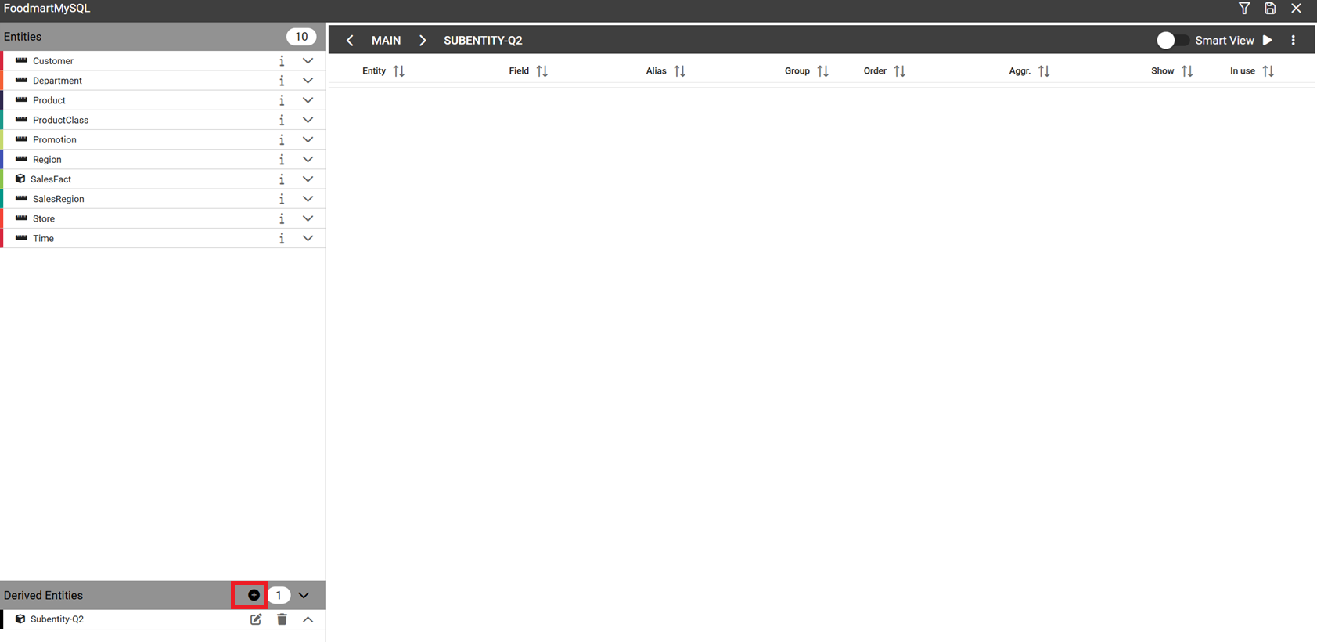
Task: Edit the Subentity-Q2 derived entity
Action: click(256, 619)
